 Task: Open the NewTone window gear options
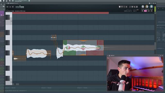click(8, 3)
